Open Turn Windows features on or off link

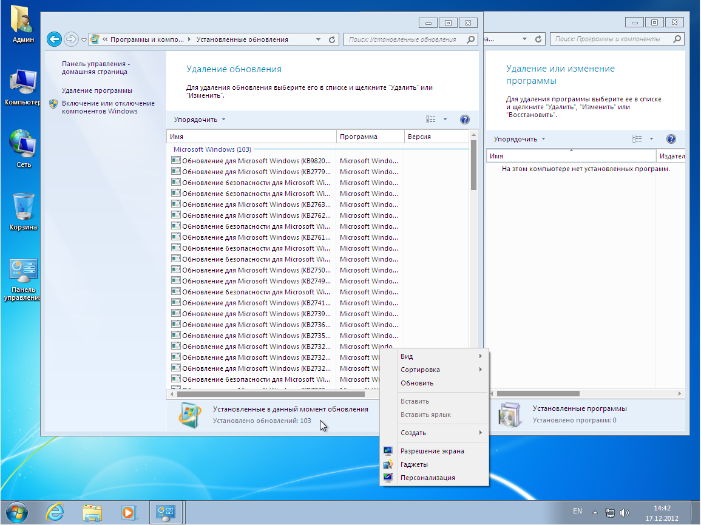click(x=108, y=107)
